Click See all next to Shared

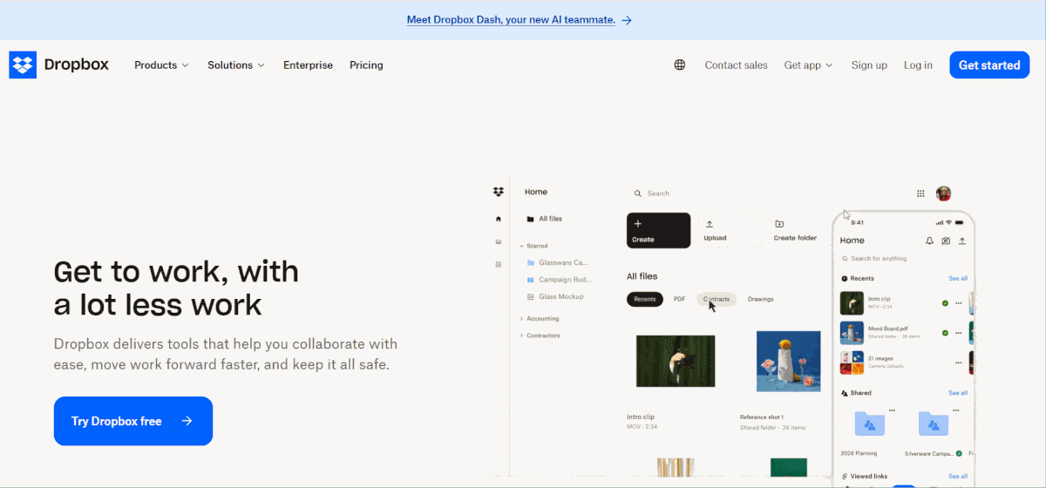tap(958, 393)
